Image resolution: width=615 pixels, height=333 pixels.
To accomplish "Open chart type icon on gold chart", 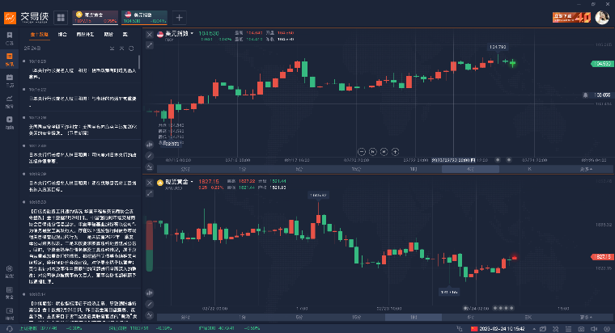I will 150,293.
